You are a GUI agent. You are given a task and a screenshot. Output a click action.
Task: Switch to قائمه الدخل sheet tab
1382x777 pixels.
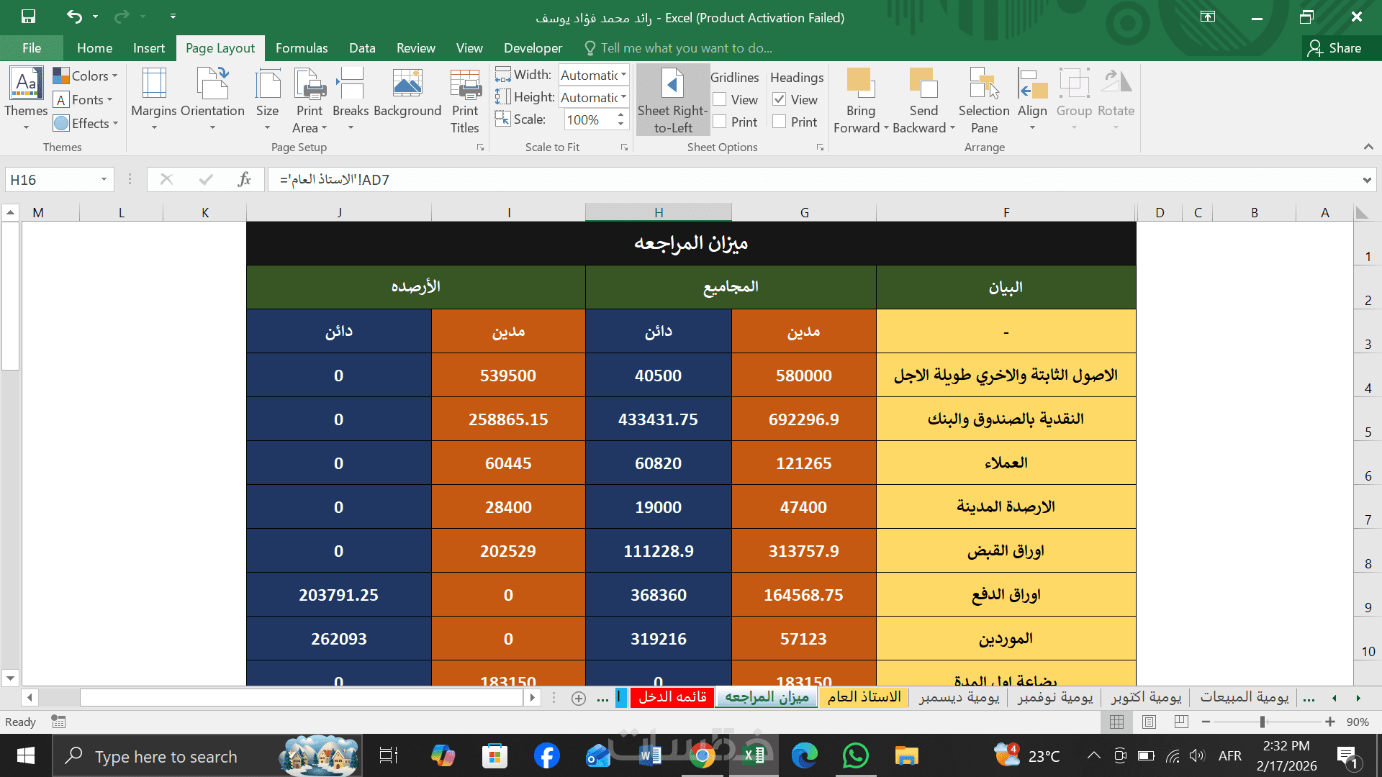click(672, 697)
